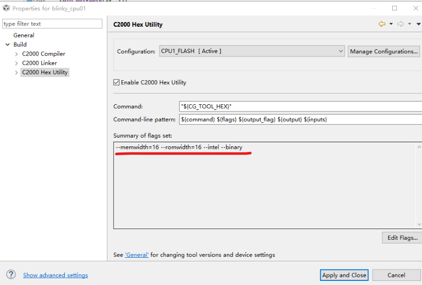422x285 pixels.
Task: Click Manage Configurations button
Action: point(384,51)
